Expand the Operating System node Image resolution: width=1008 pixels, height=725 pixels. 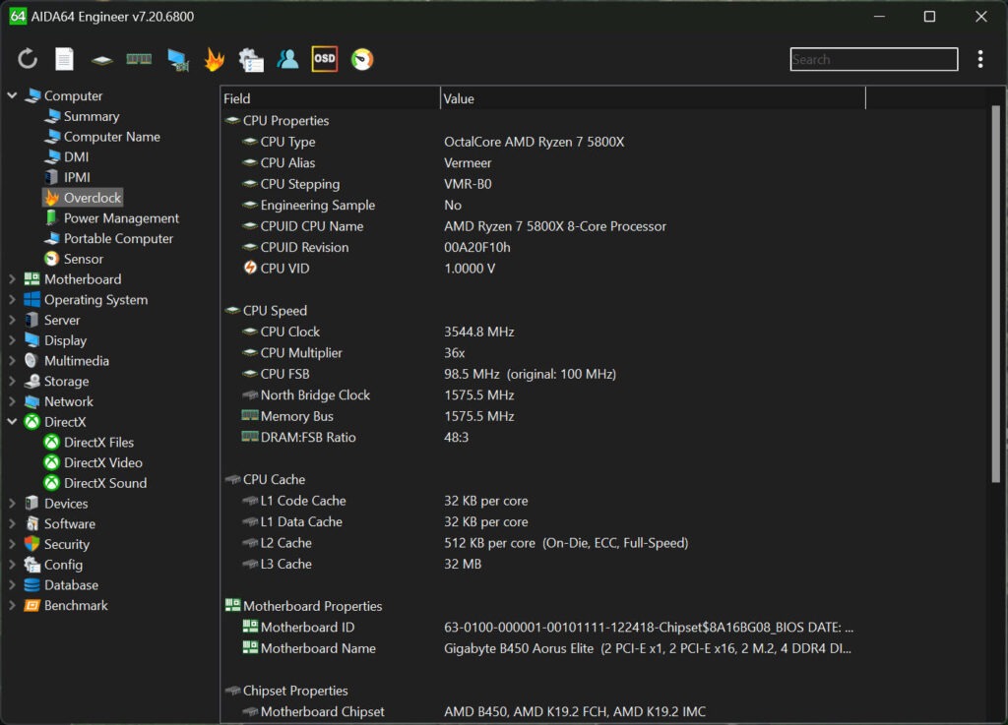tap(12, 300)
